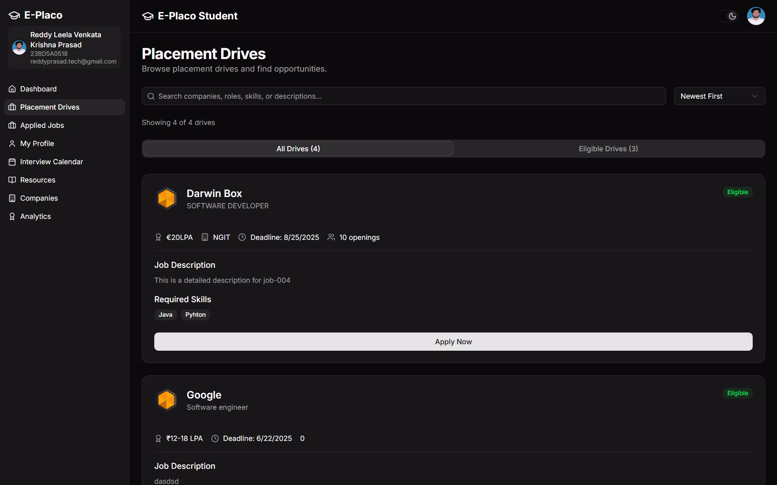The height and width of the screenshot is (485, 777).
Task: Click the Applied Jobs briefcase icon
Action: [x=13, y=125]
